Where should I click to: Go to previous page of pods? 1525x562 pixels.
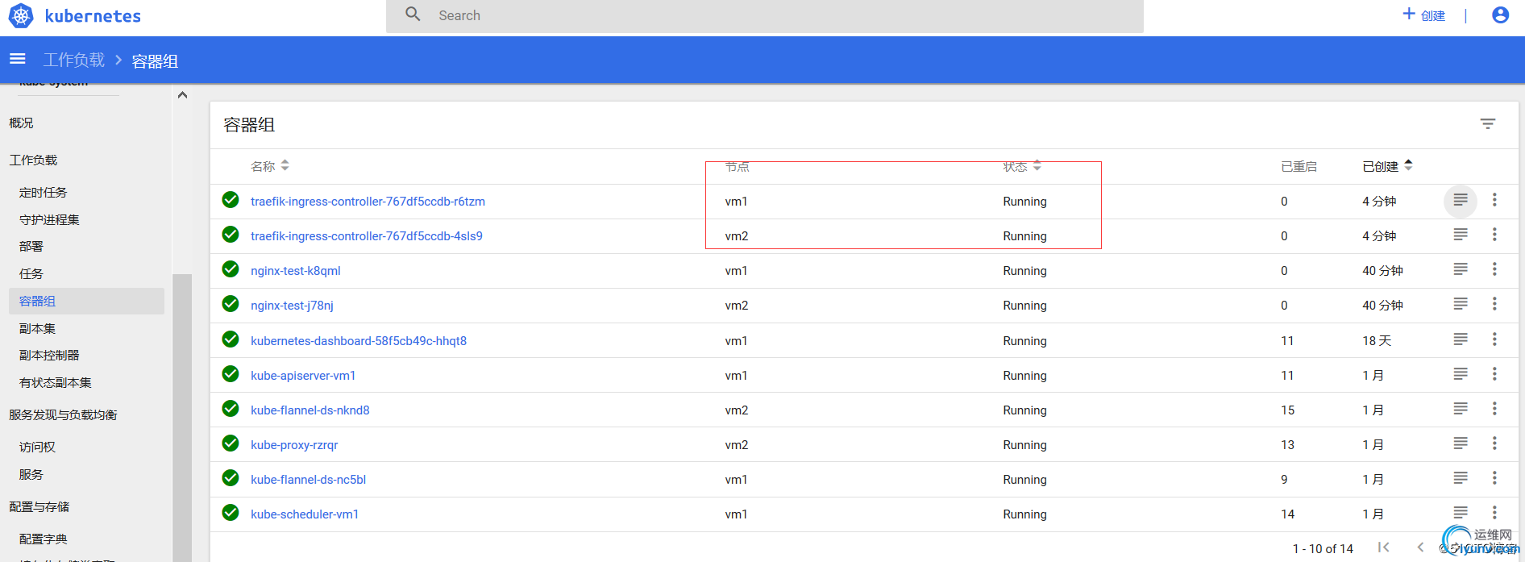pos(1420,547)
